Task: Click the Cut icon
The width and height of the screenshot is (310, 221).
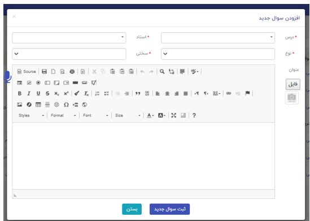Action: (x=94, y=71)
